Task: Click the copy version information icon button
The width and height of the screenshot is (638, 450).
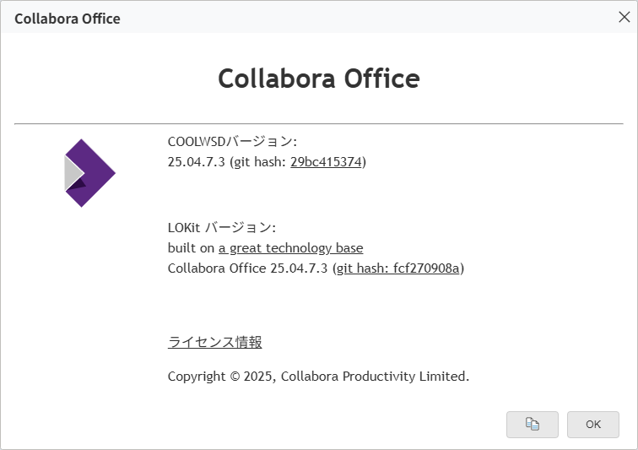Action: 532,424
